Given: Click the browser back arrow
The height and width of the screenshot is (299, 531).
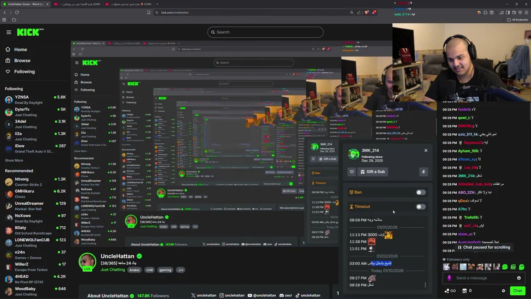Looking at the screenshot, I should click(x=5, y=12).
